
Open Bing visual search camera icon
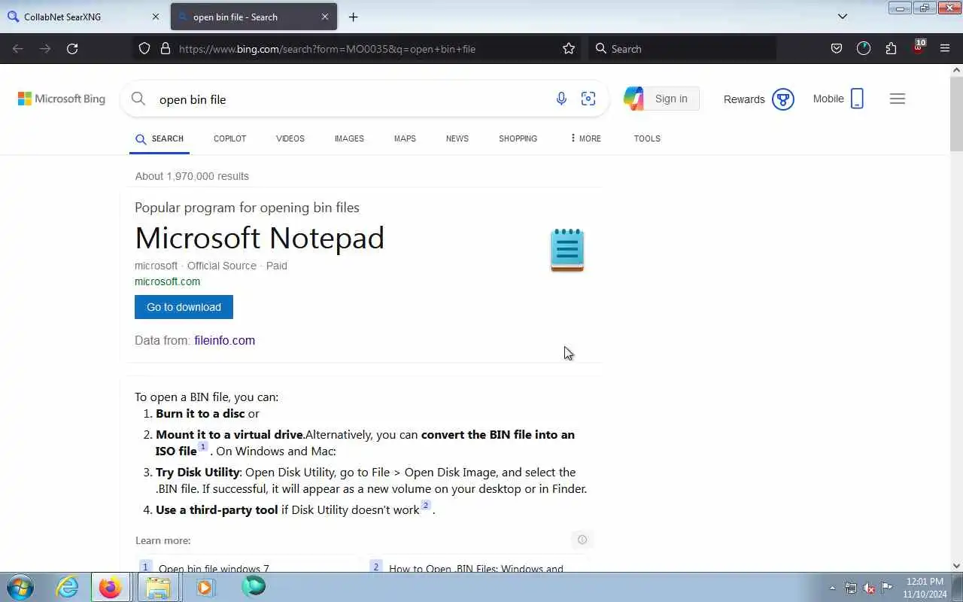tap(588, 99)
